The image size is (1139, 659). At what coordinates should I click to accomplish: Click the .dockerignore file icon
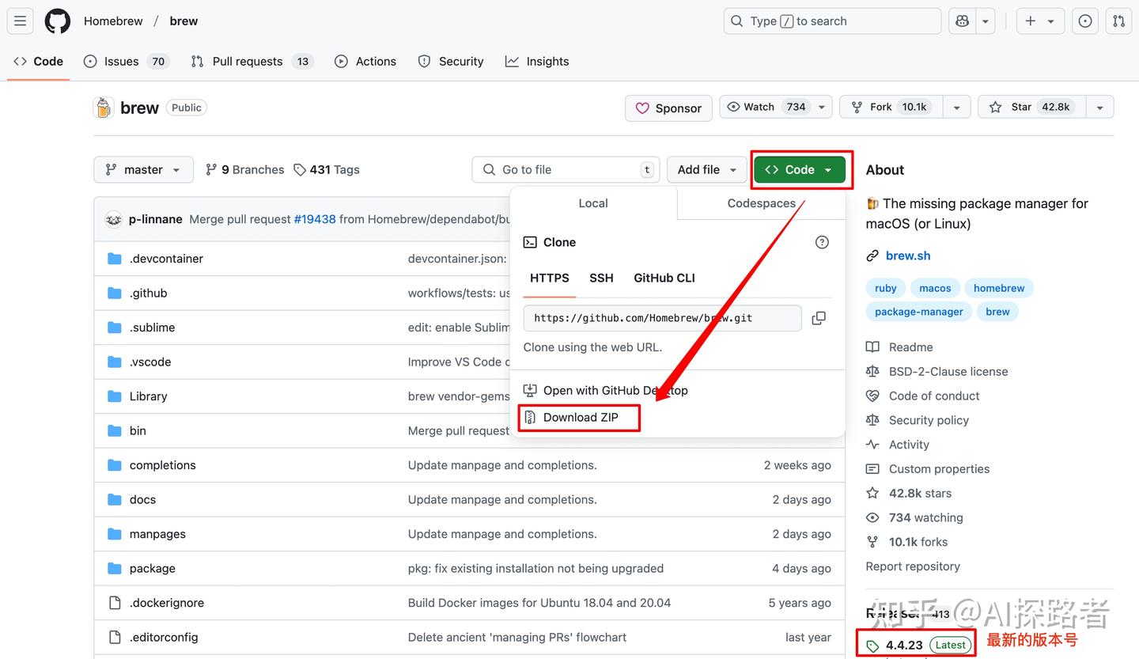tap(115, 603)
